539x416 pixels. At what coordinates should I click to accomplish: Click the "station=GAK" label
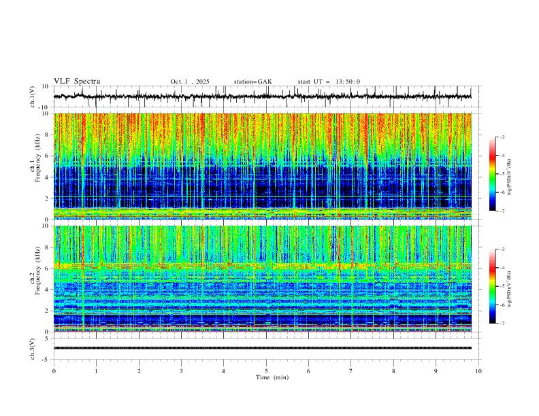pos(252,82)
